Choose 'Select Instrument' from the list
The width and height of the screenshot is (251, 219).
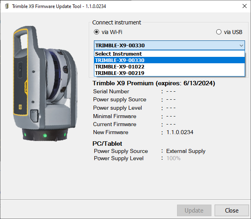click(x=169, y=54)
